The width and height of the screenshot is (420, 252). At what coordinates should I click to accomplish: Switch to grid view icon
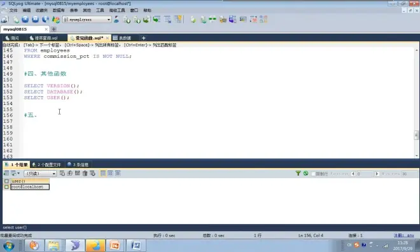(103, 173)
